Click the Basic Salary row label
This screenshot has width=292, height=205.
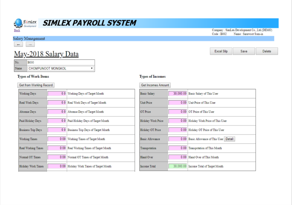(x=147, y=94)
